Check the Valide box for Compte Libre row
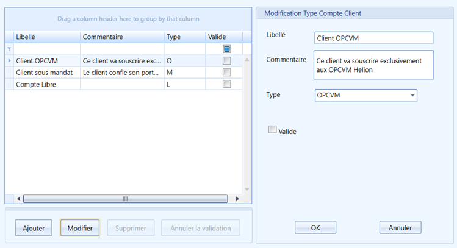The height and width of the screenshot is (248, 457). tap(226, 84)
